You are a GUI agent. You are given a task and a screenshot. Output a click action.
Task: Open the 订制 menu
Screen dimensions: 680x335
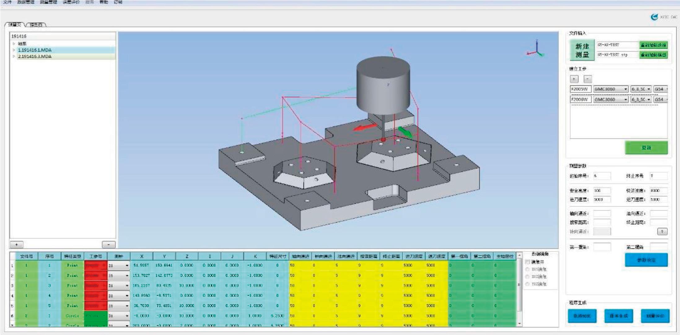[x=118, y=2]
